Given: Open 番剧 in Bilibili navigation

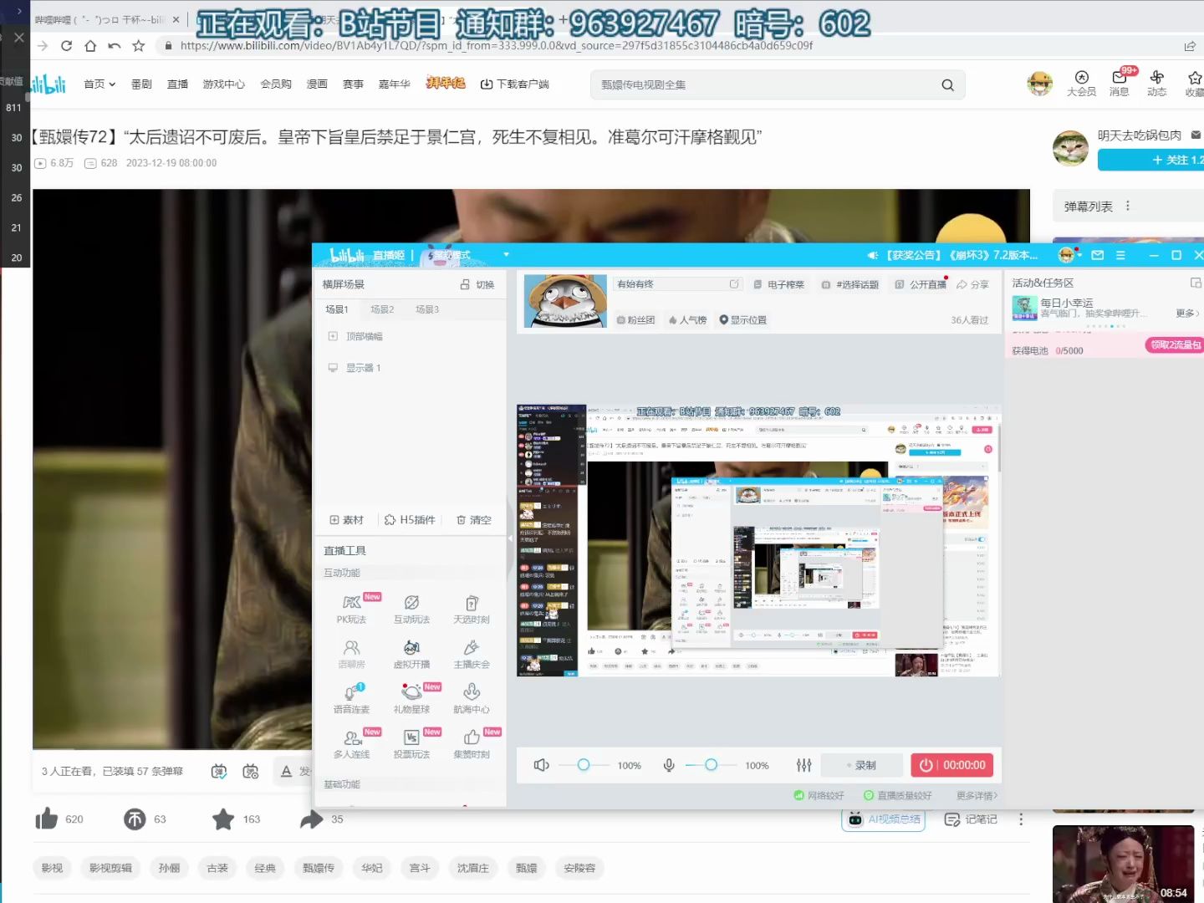Looking at the screenshot, I should click(x=141, y=84).
